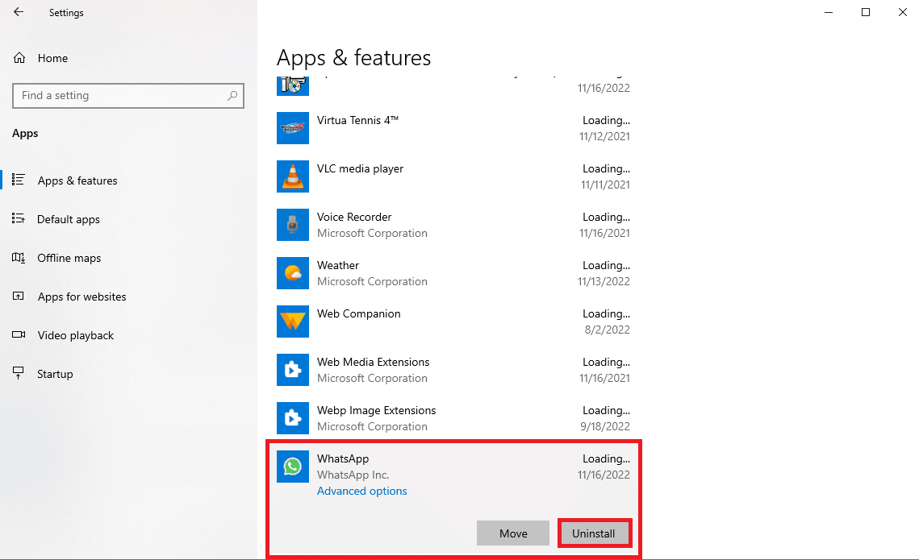Open Offline maps settings
Image resolution: width=919 pixels, height=560 pixels.
[x=69, y=258]
